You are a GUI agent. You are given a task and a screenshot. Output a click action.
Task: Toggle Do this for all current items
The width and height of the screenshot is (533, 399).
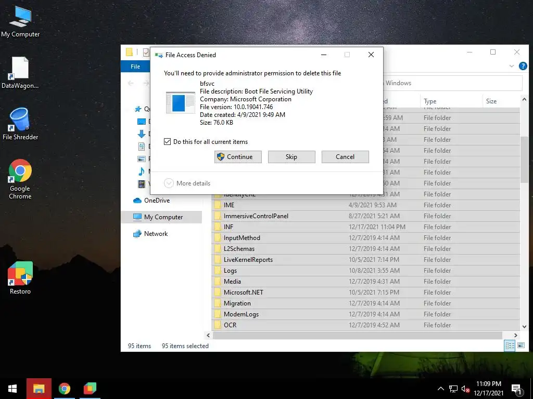pos(167,141)
